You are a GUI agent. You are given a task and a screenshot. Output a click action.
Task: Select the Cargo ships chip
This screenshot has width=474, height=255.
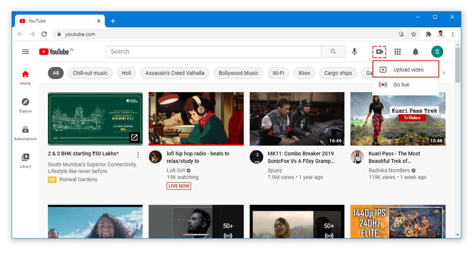tap(338, 73)
